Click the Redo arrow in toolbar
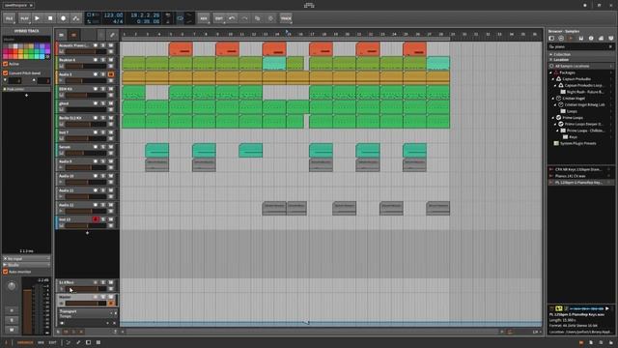The image size is (618, 348). 244,18
